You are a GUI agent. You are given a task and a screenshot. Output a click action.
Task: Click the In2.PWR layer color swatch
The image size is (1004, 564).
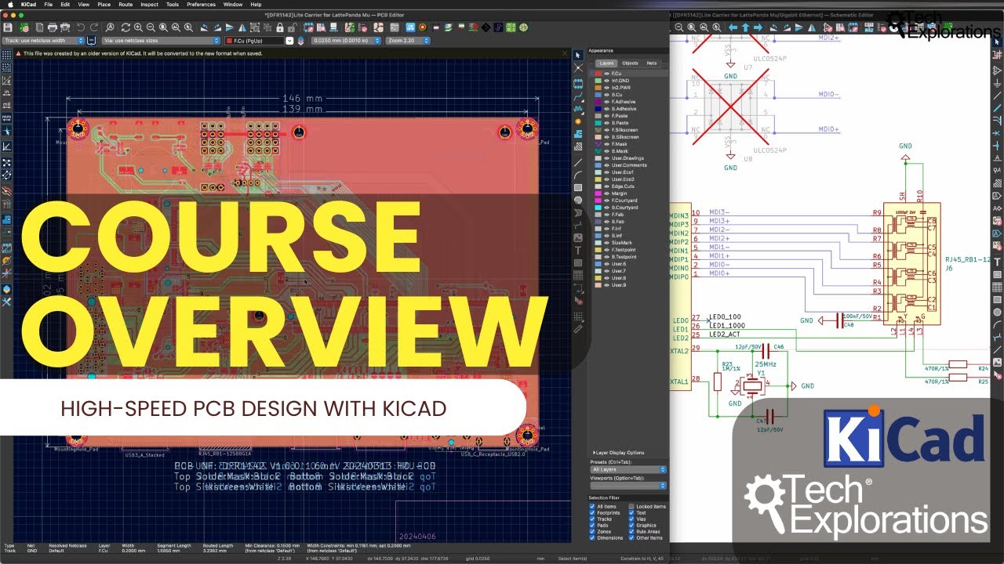(598, 87)
